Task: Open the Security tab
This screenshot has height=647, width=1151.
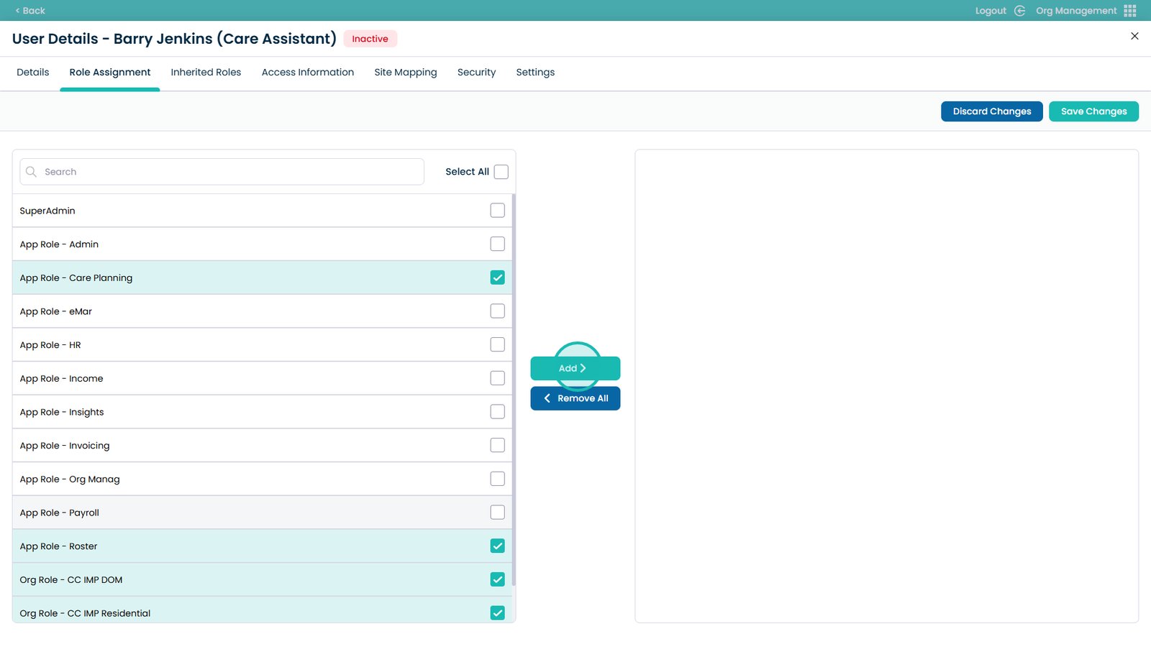Action: pyautogui.click(x=476, y=73)
